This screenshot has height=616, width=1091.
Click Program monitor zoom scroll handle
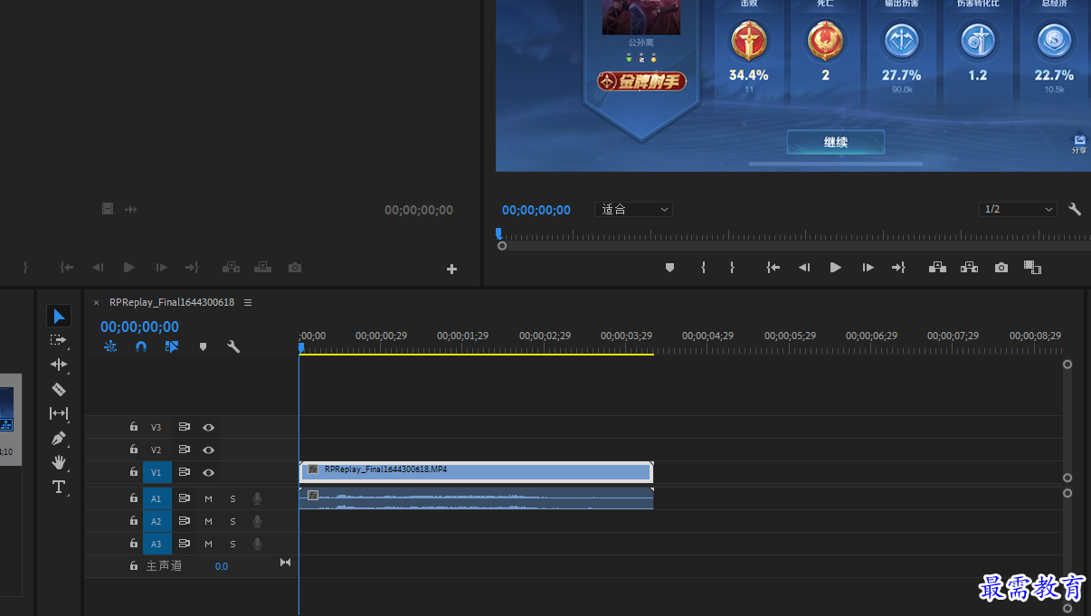click(x=502, y=246)
